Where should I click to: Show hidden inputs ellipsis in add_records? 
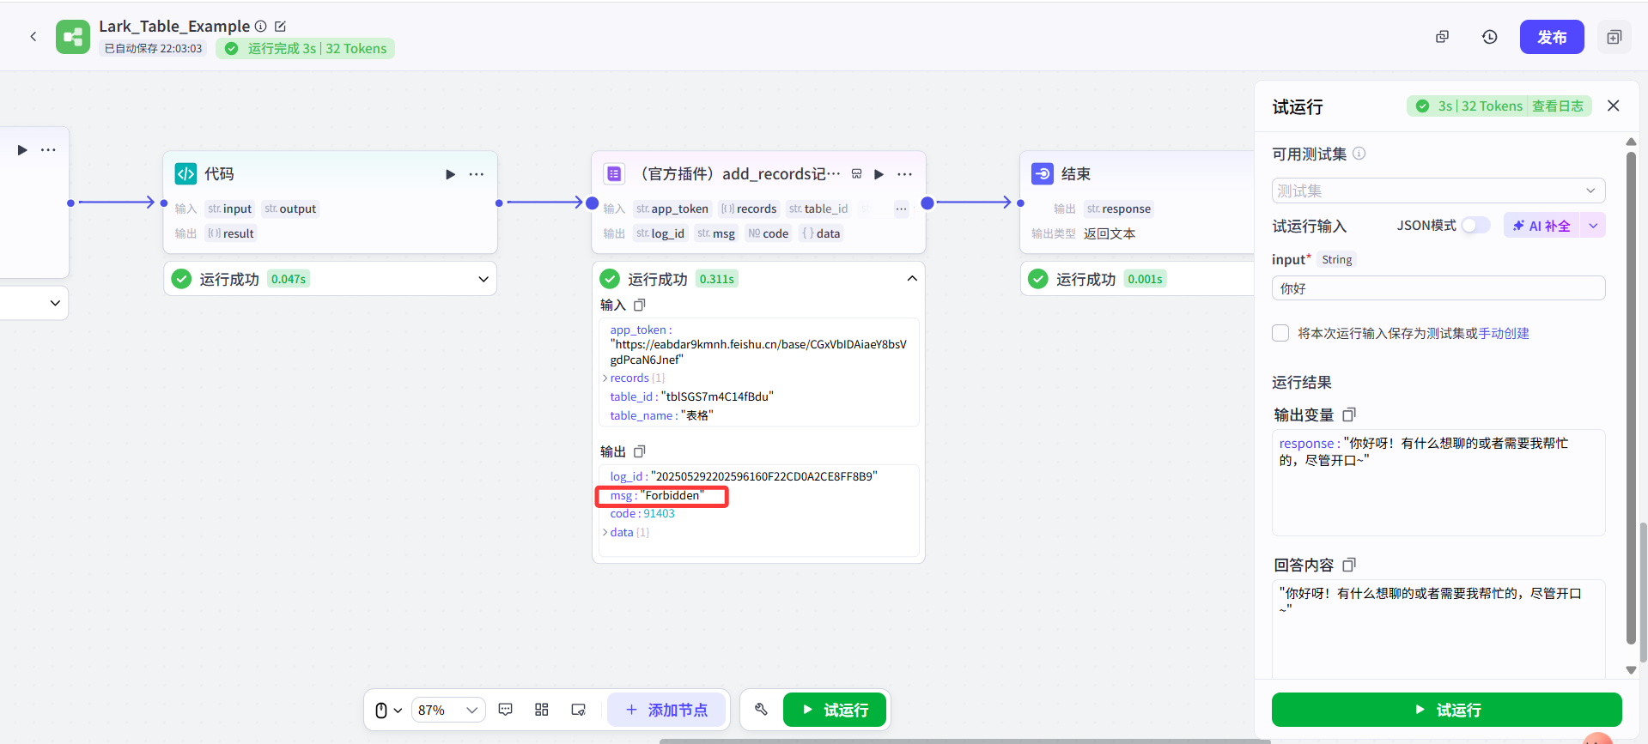coord(901,209)
